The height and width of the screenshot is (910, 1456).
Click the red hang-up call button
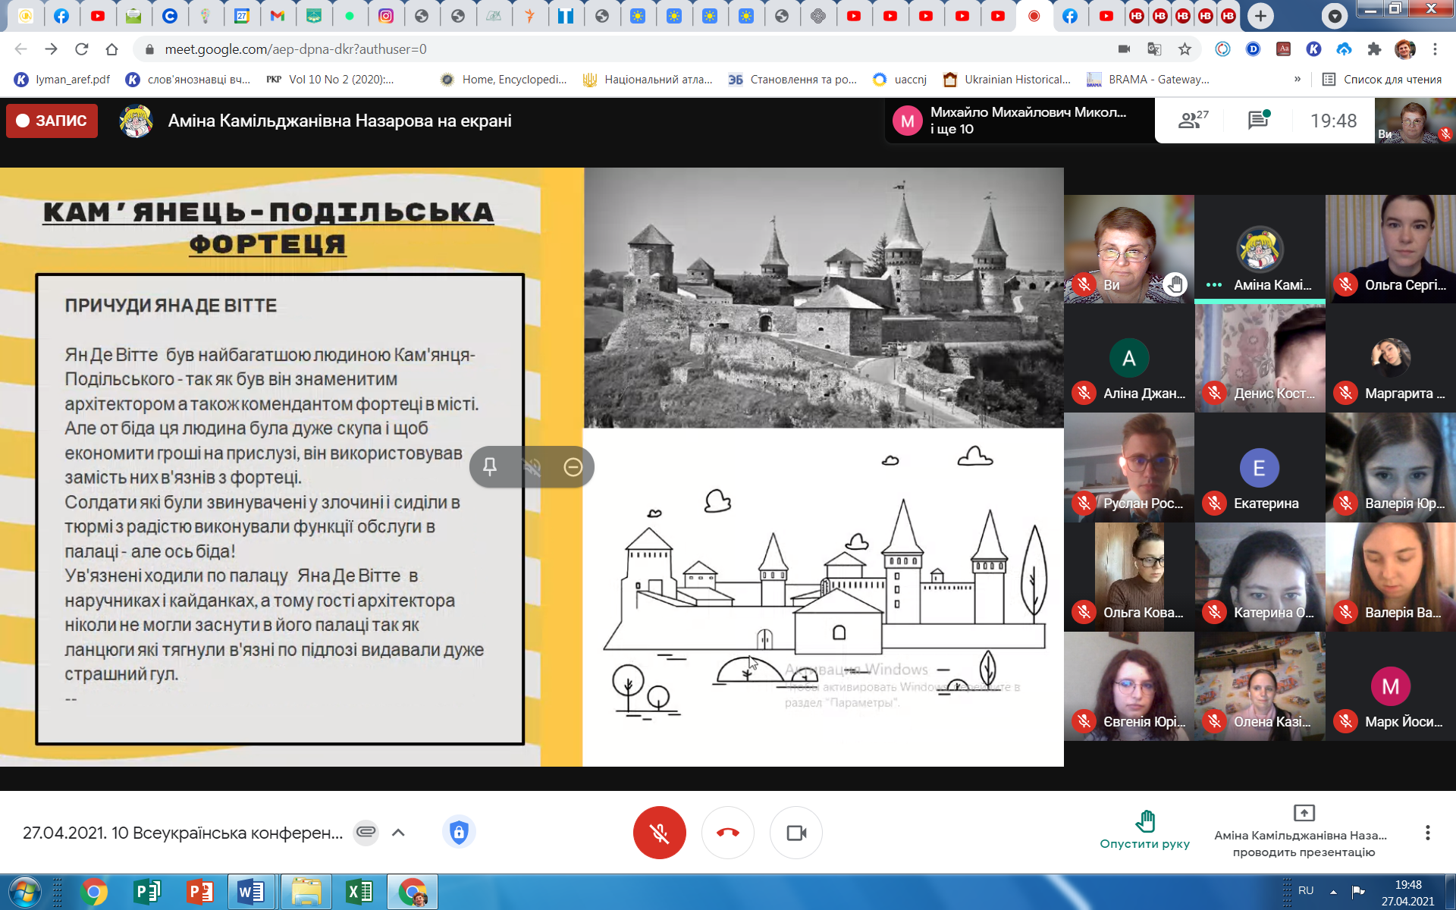coord(727,833)
